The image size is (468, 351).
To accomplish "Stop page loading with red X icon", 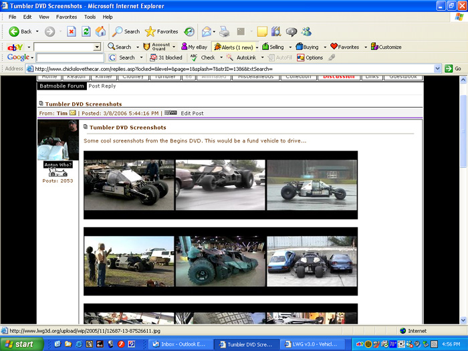I will pyautogui.click(x=72, y=31).
